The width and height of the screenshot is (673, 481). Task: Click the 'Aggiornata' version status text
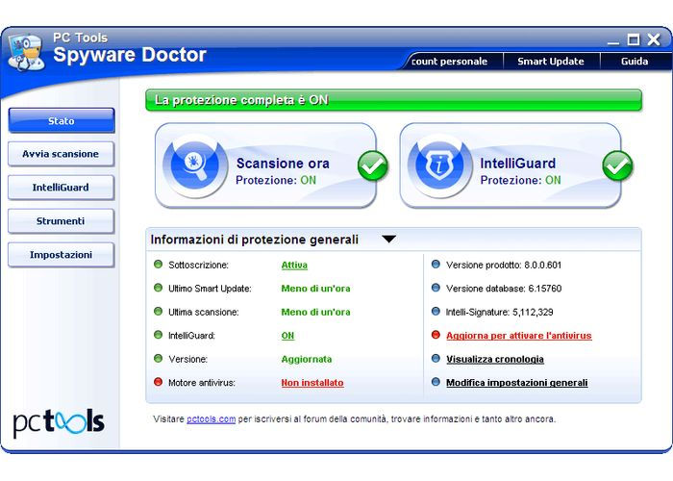tap(307, 359)
